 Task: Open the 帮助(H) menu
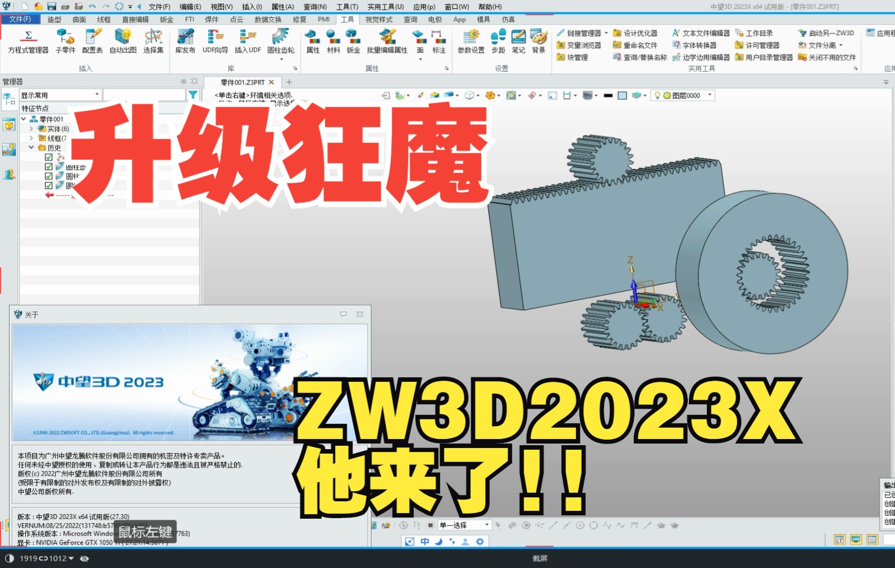coord(490,7)
